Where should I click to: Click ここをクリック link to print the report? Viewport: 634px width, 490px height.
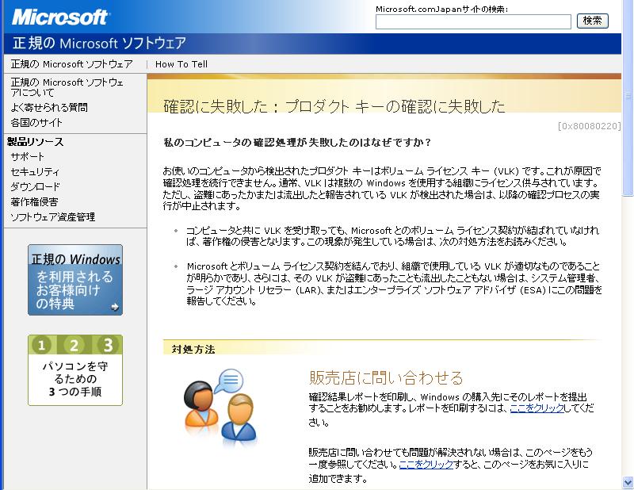click(537, 408)
